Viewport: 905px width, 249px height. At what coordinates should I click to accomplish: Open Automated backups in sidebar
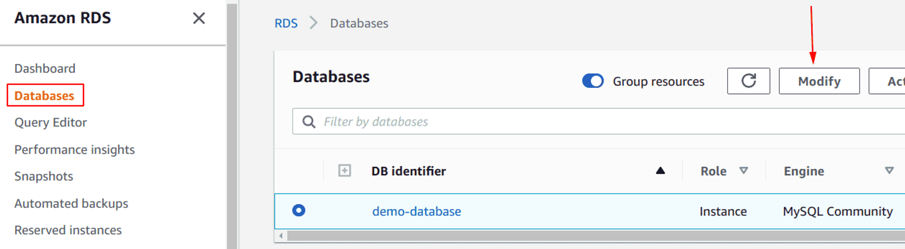tap(71, 203)
